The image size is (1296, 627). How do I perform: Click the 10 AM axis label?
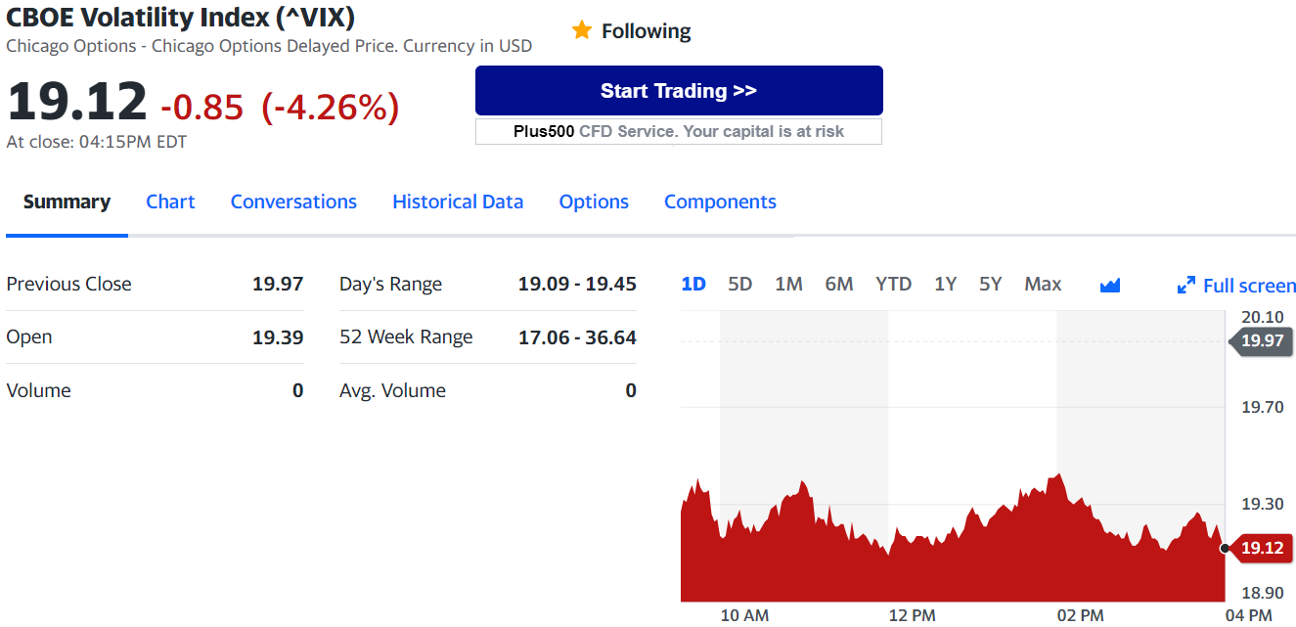point(744,615)
